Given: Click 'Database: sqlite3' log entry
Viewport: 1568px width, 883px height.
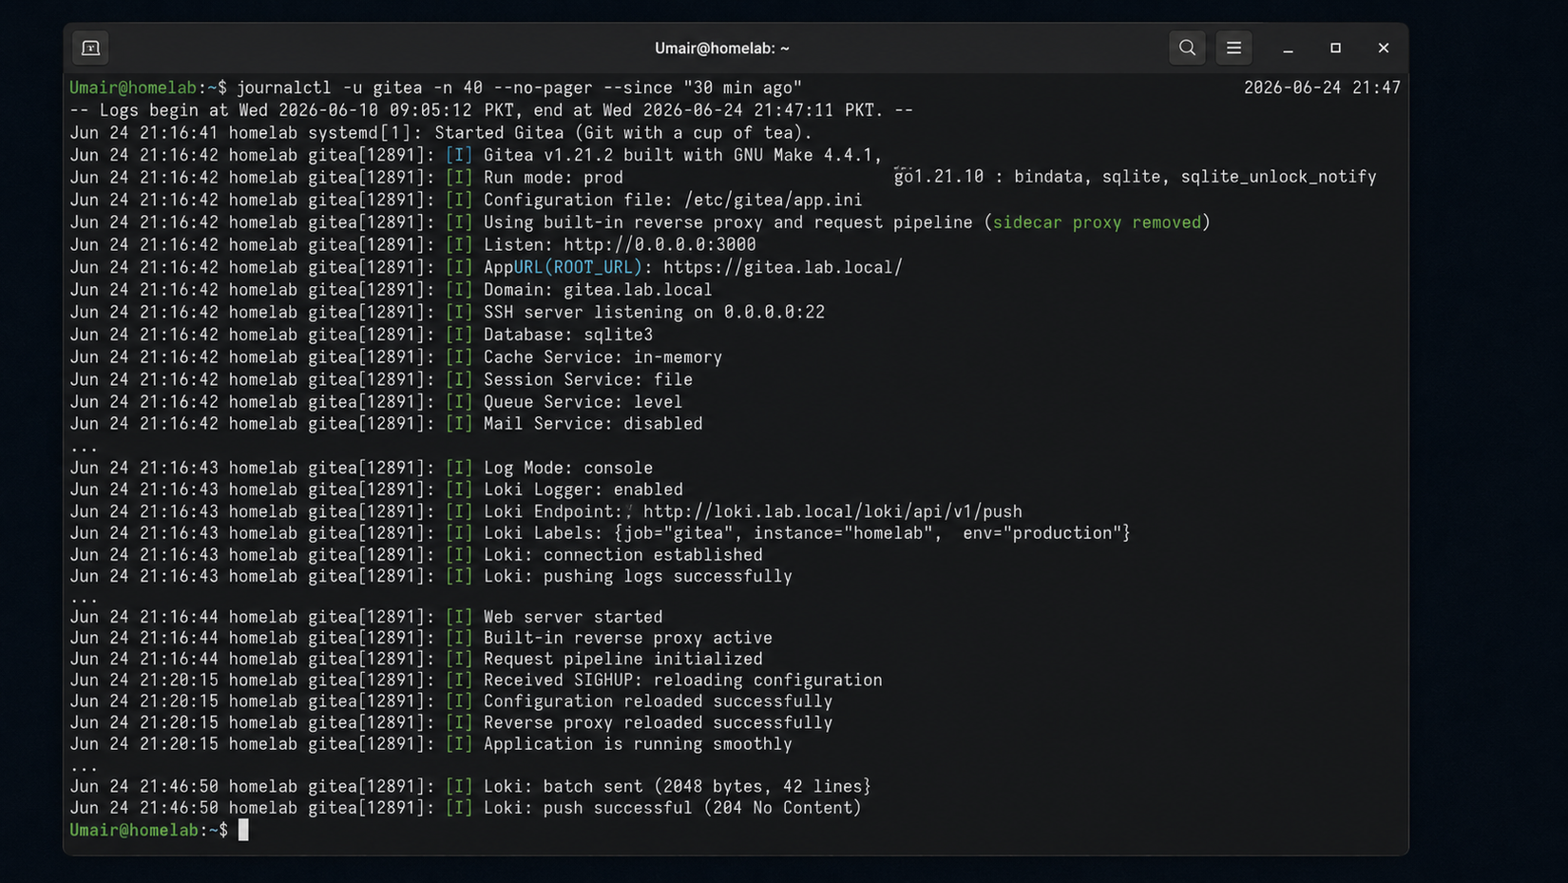Looking at the screenshot, I should click(568, 335).
